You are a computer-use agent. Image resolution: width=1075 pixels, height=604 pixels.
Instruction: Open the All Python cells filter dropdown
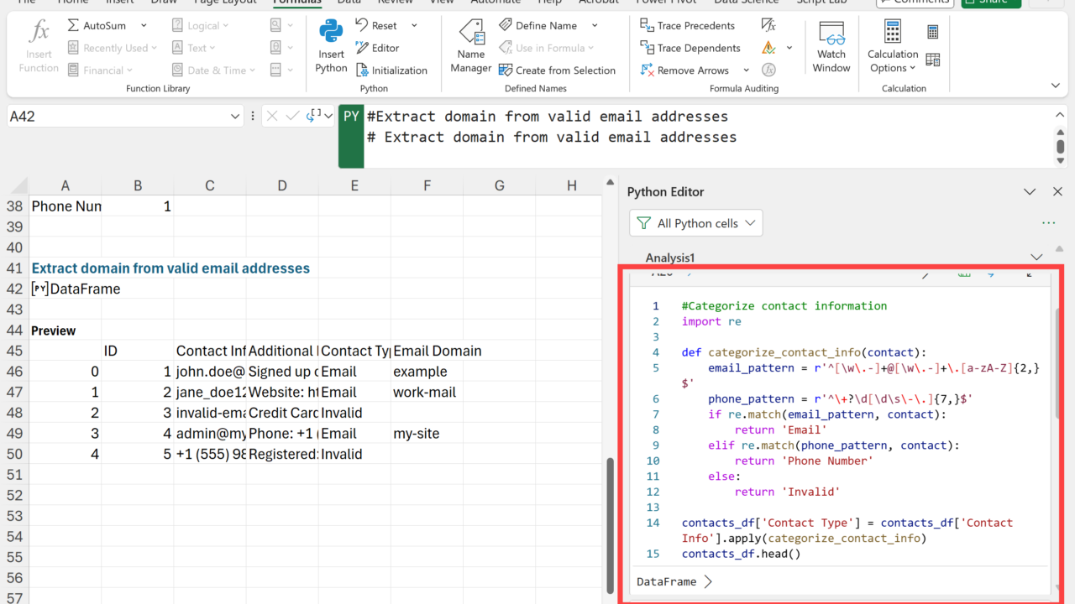click(695, 223)
